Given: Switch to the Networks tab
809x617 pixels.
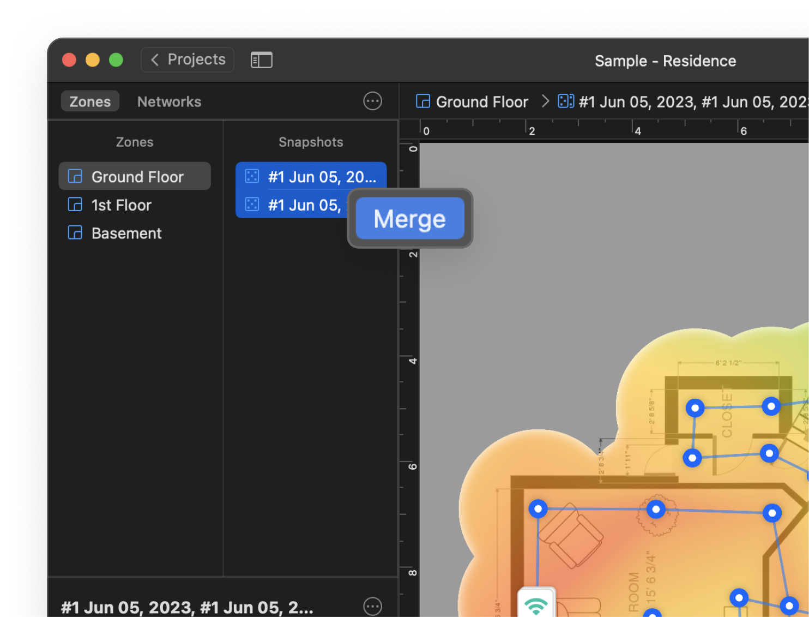Looking at the screenshot, I should pyautogui.click(x=169, y=101).
